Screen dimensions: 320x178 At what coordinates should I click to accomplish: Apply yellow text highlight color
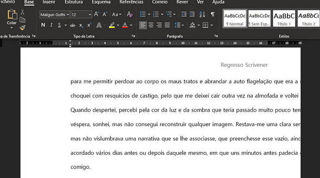point(112,25)
